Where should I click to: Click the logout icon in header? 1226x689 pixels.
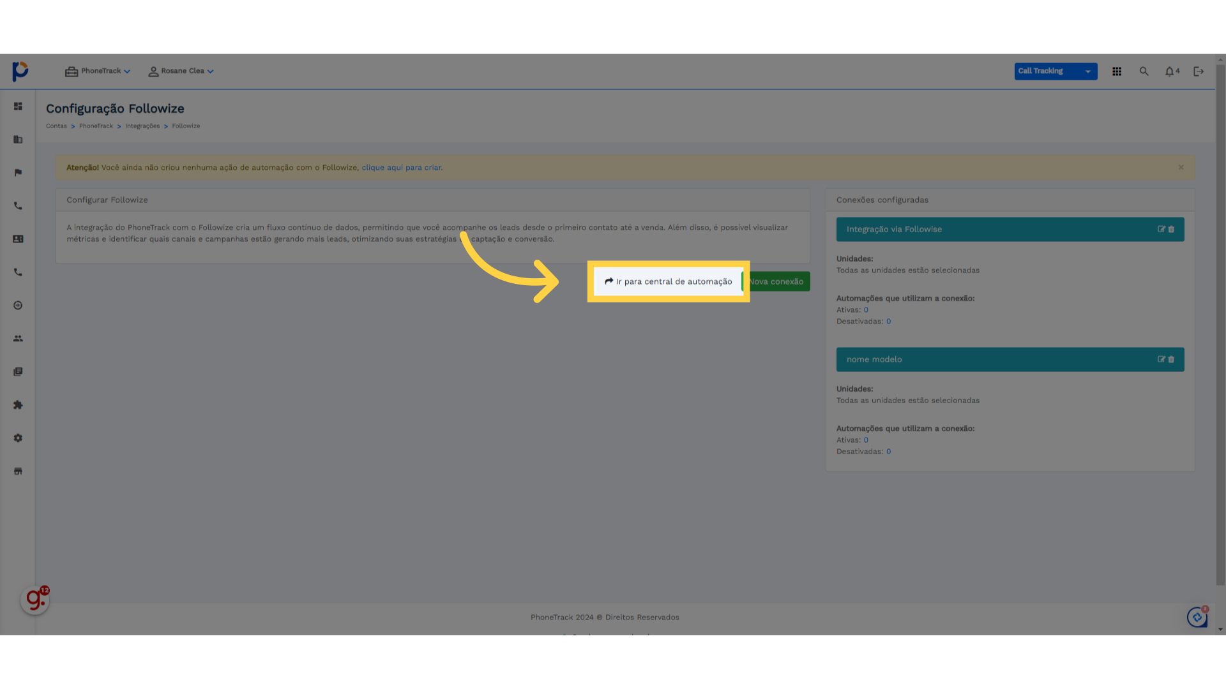1199,71
